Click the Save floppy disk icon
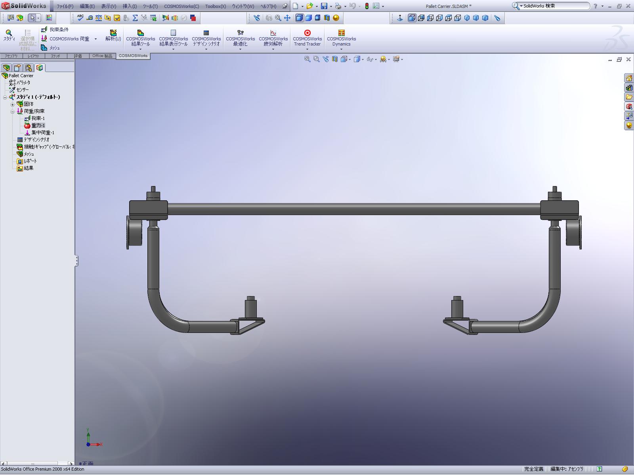Screen dimensions: 634x475 pos(324,6)
